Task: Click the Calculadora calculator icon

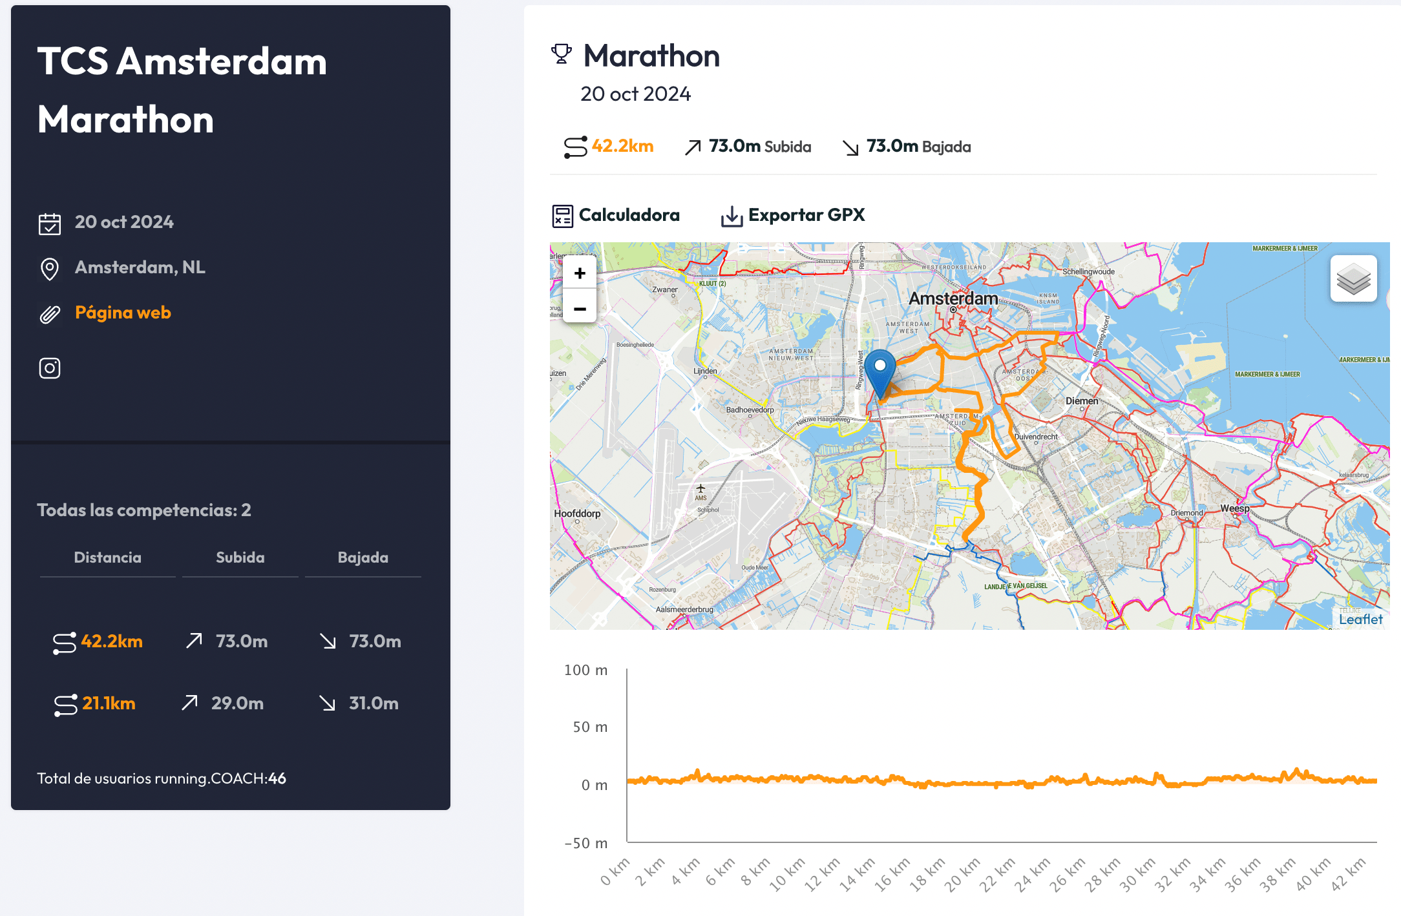Action: pos(562,216)
